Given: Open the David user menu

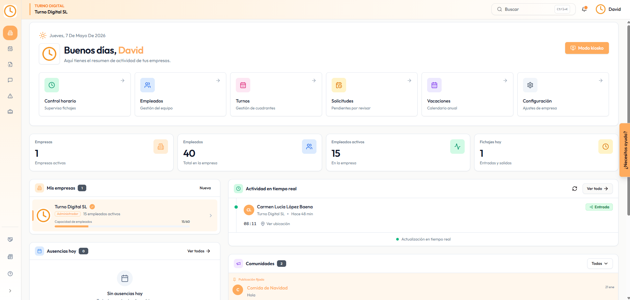Looking at the screenshot, I should pyautogui.click(x=608, y=9).
